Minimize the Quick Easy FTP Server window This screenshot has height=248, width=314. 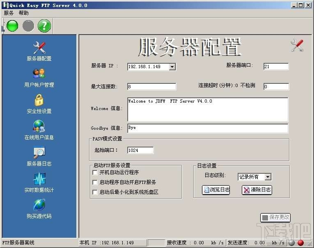(294, 5)
